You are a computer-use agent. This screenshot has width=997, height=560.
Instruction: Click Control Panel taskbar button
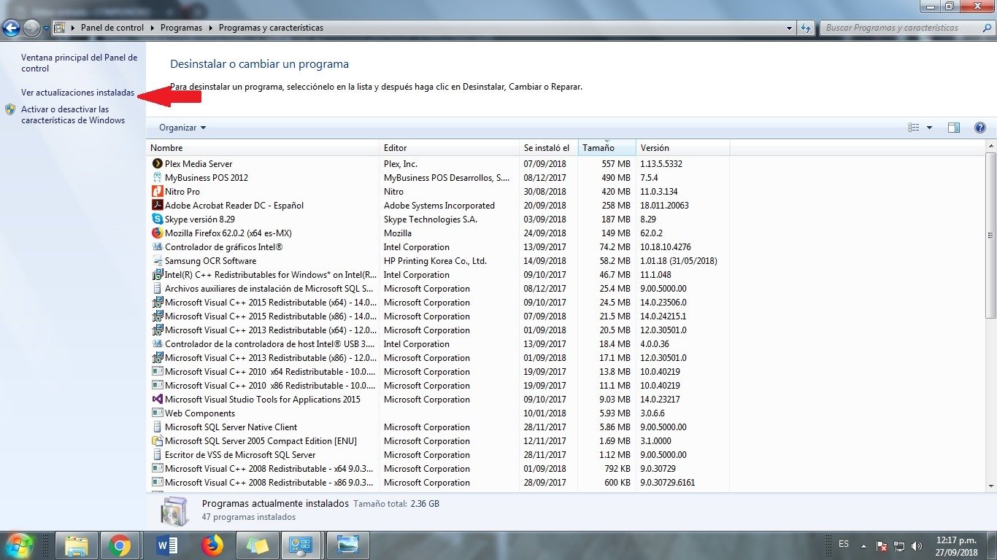[301, 545]
